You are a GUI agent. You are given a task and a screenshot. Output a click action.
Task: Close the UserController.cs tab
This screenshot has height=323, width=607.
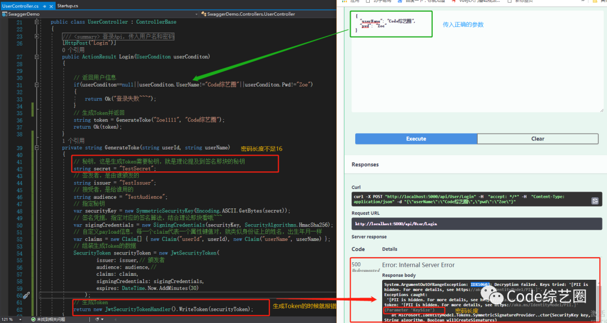click(50, 5)
